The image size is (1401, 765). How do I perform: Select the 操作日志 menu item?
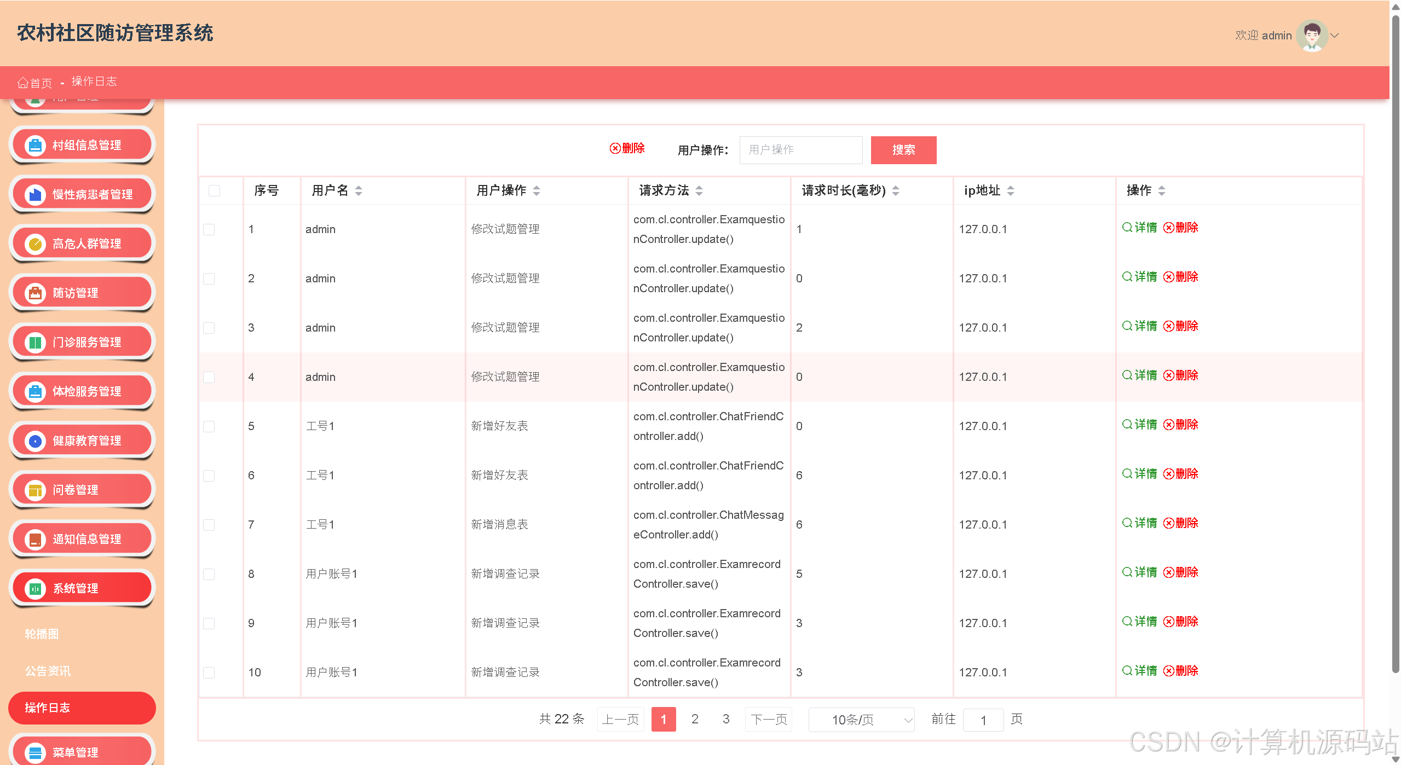(82, 708)
